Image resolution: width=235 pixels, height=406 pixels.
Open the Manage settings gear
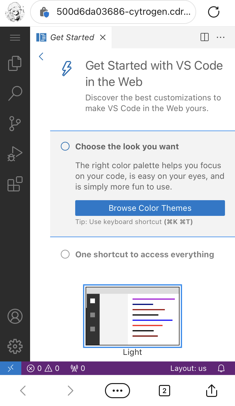pyautogui.click(x=15, y=346)
